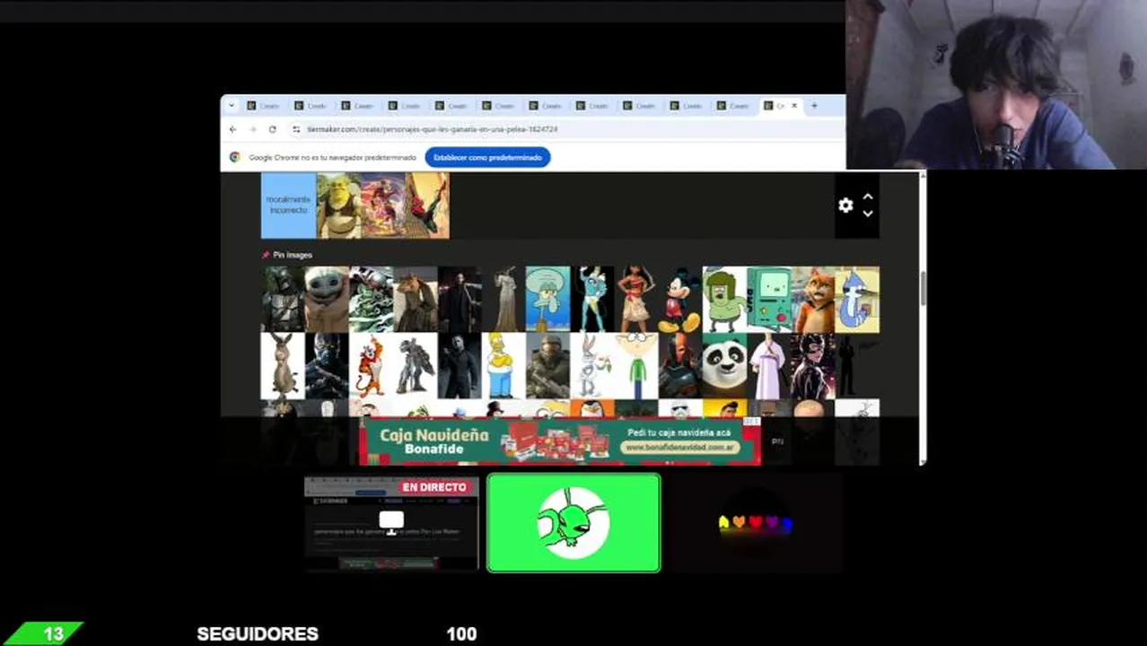Pick the Bugs Bunny image
Viewport: 1147px width, 646px height.
click(592, 366)
